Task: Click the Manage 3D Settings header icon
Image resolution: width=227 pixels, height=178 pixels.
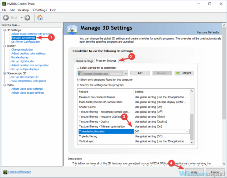Action: click(x=72, y=29)
